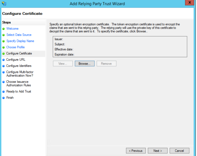The height and width of the screenshot is (156, 197).
Task: Browse for a token encryption certificate
Action: (84, 64)
